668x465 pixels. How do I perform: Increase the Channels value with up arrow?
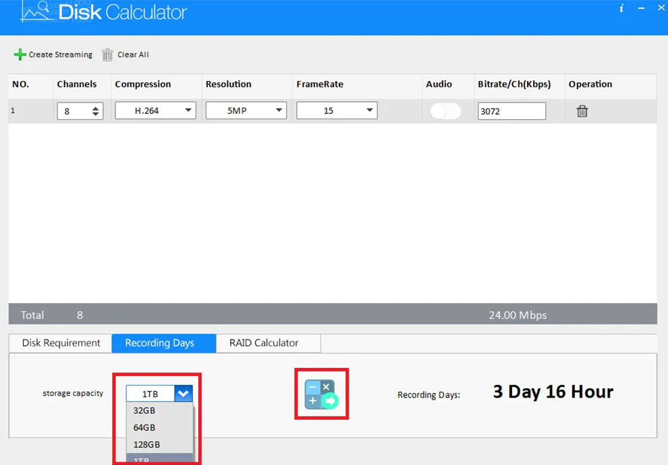[95, 108]
